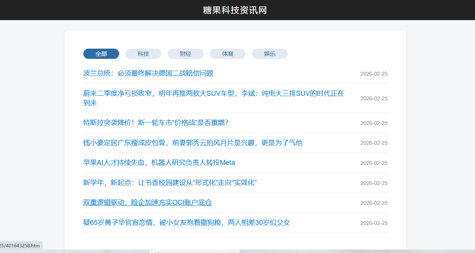Open the 蔚来二季度净亏损收窄 article
The image size is (475, 253).
coord(214,93)
